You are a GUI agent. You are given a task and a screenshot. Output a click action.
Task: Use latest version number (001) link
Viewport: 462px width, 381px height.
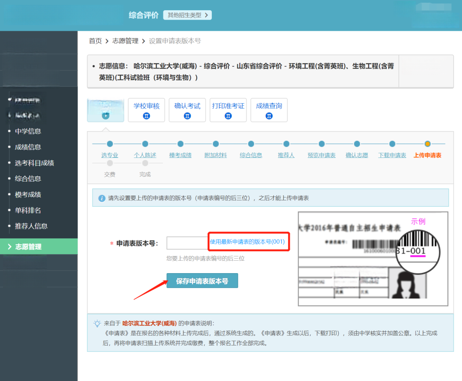[x=248, y=242]
